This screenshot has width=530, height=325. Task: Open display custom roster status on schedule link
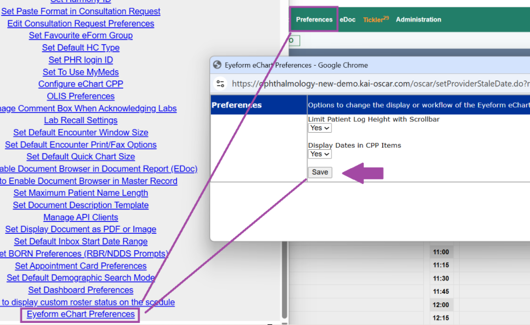coord(88,302)
